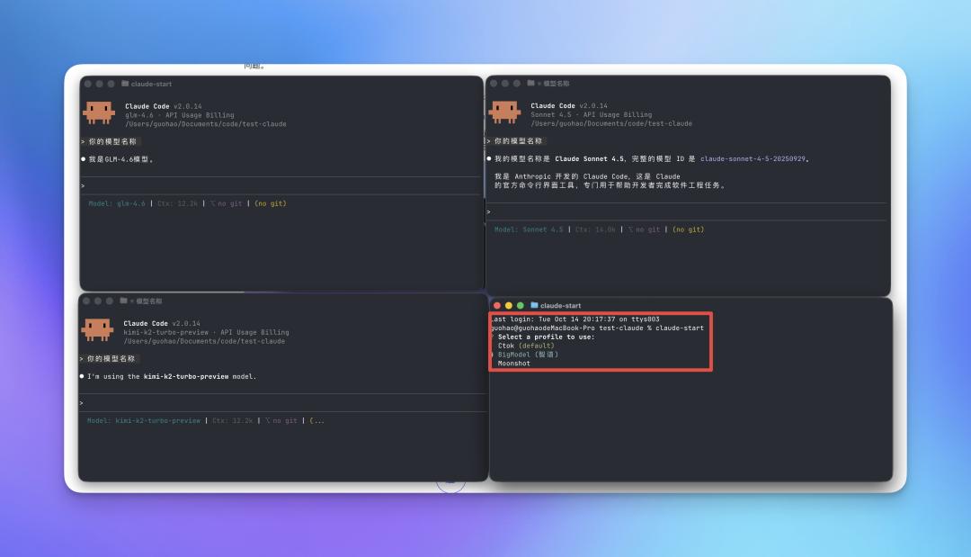Close the profile-selection terminal with red button
Viewport: 971px width, 557px height.
coord(496,305)
